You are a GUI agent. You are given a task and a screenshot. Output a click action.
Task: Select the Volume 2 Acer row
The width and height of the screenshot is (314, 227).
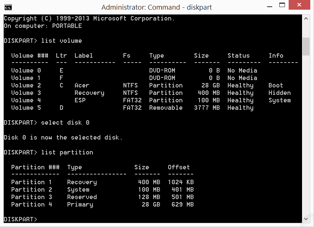(x=112, y=85)
